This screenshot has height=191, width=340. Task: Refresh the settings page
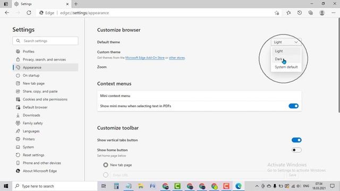point(29,13)
